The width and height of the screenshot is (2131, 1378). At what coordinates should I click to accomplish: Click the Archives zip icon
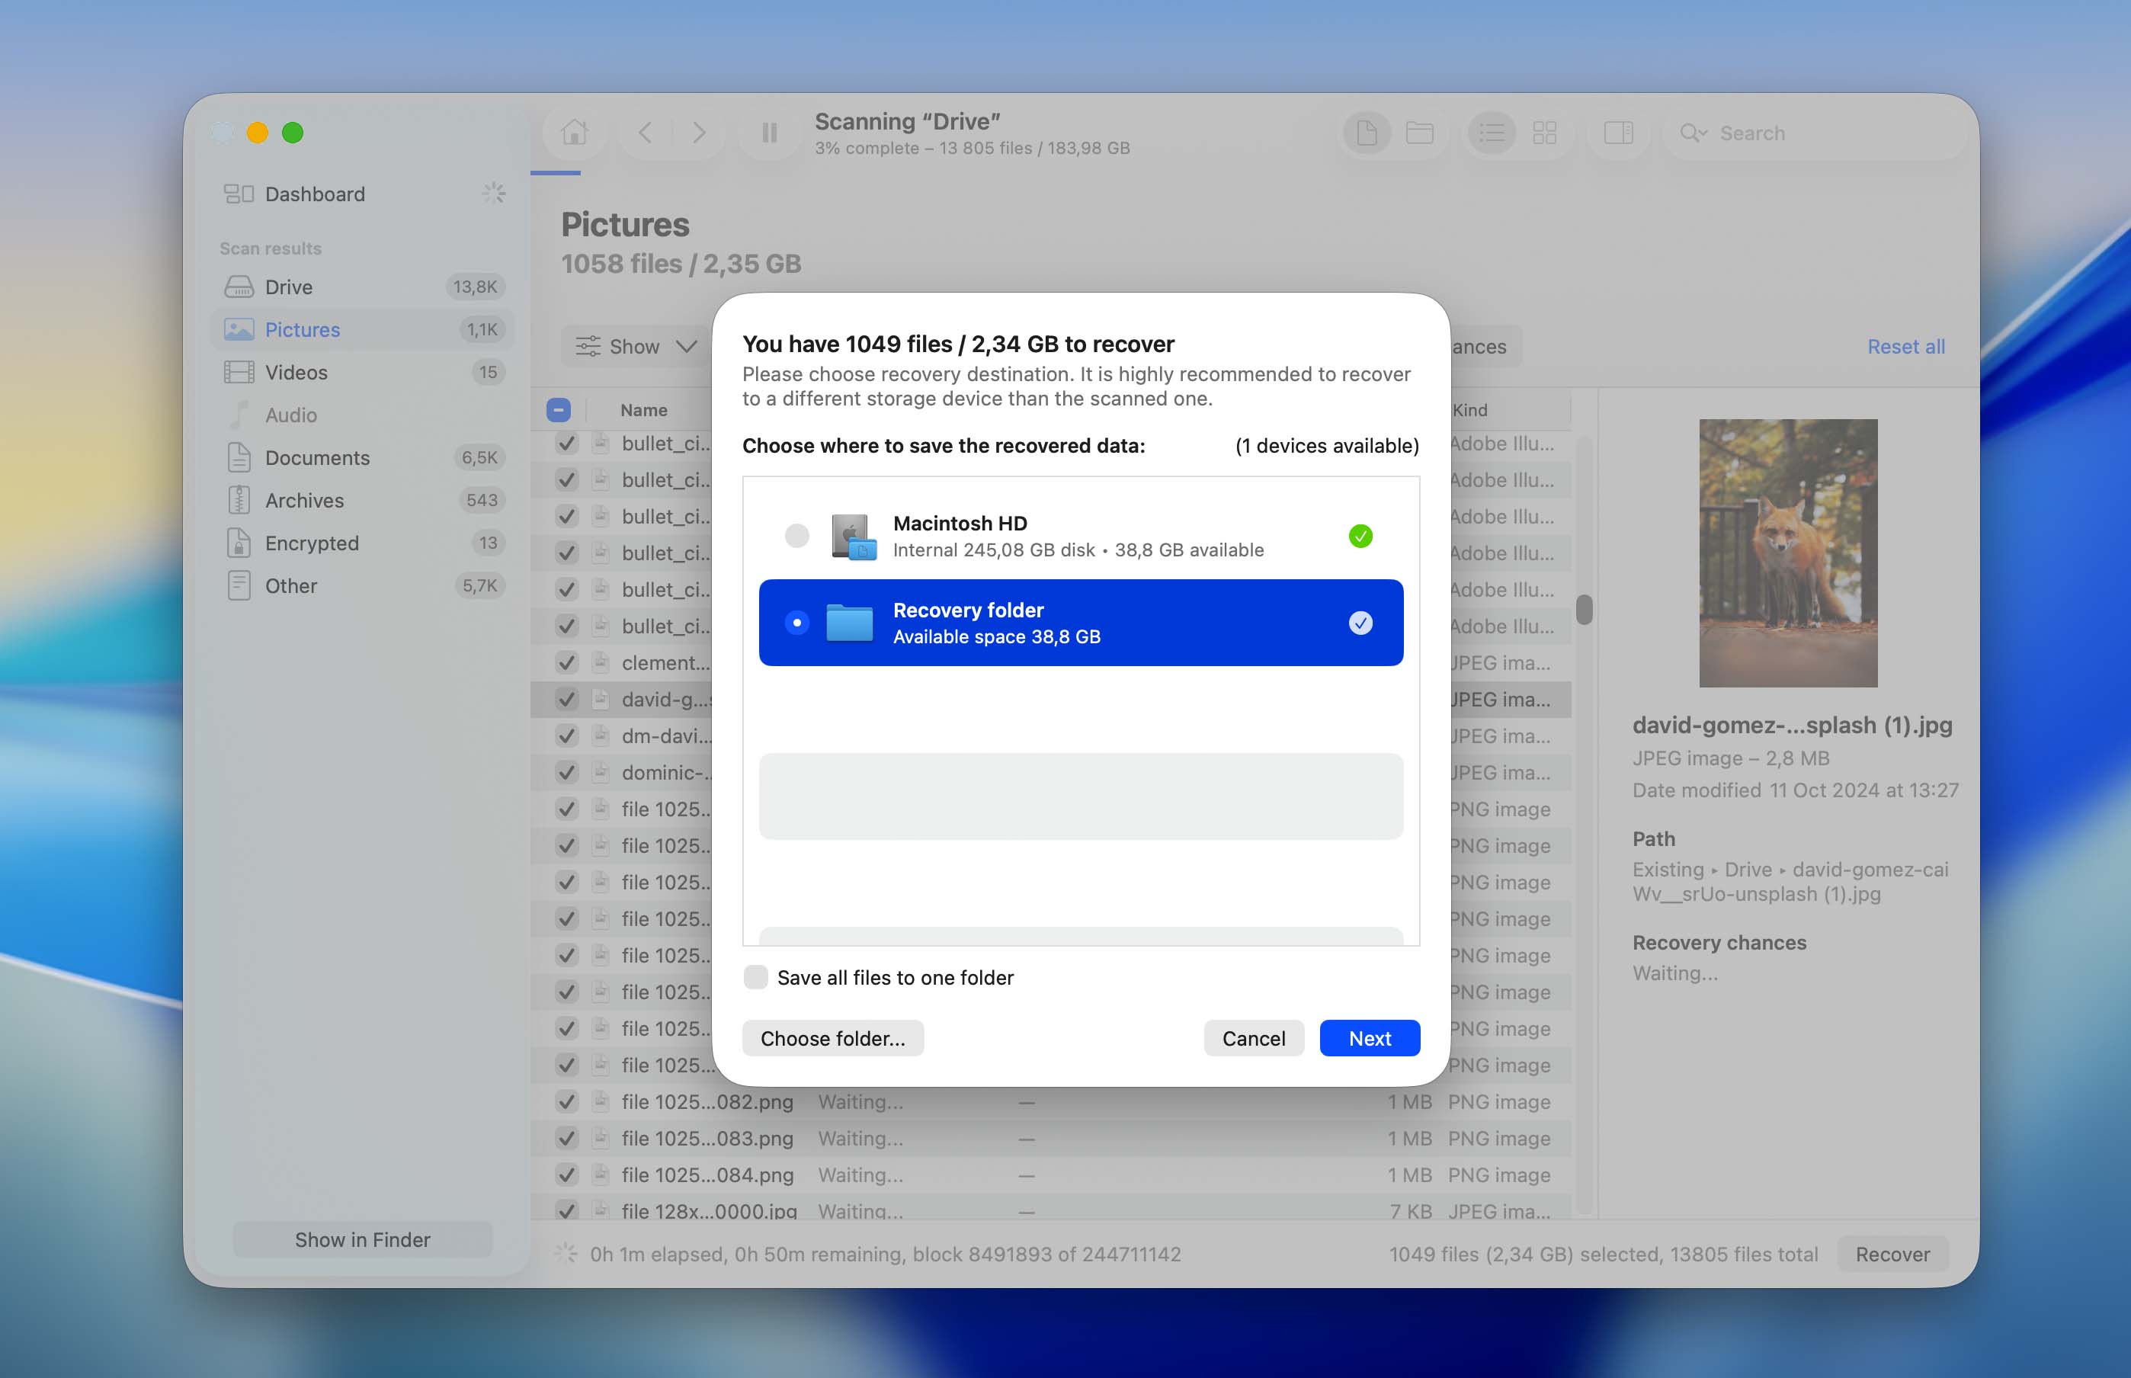click(239, 500)
